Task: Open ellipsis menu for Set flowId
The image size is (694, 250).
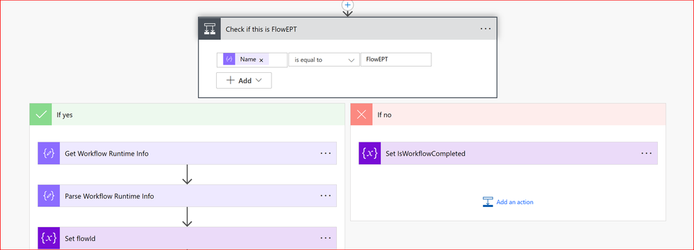Action: (x=326, y=238)
